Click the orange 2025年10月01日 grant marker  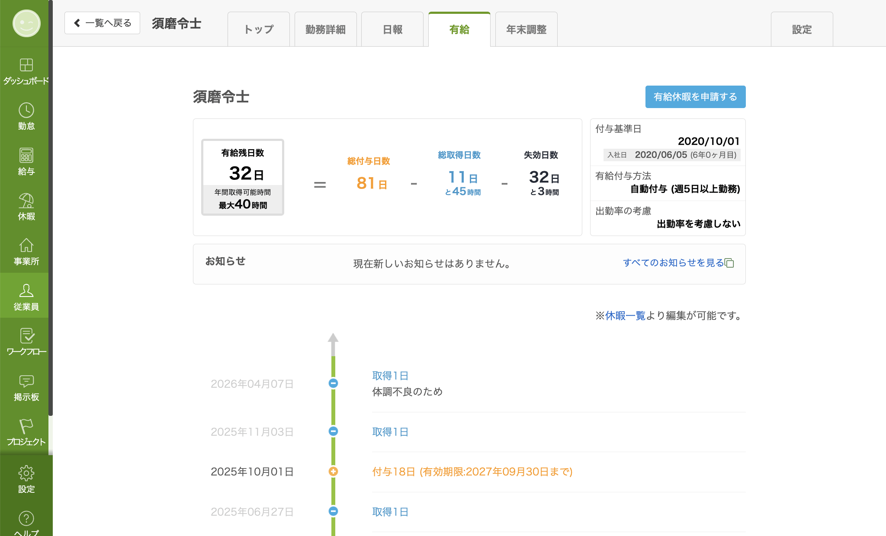pyautogui.click(x=333, y=471)
